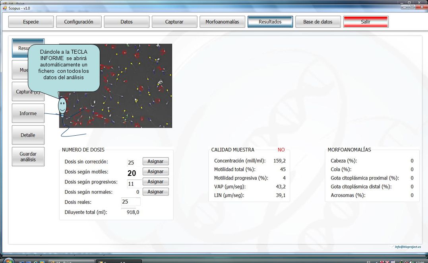Click the Cabeza (%) label
Viewport: 428px width, 263px height.
point(344,161)
